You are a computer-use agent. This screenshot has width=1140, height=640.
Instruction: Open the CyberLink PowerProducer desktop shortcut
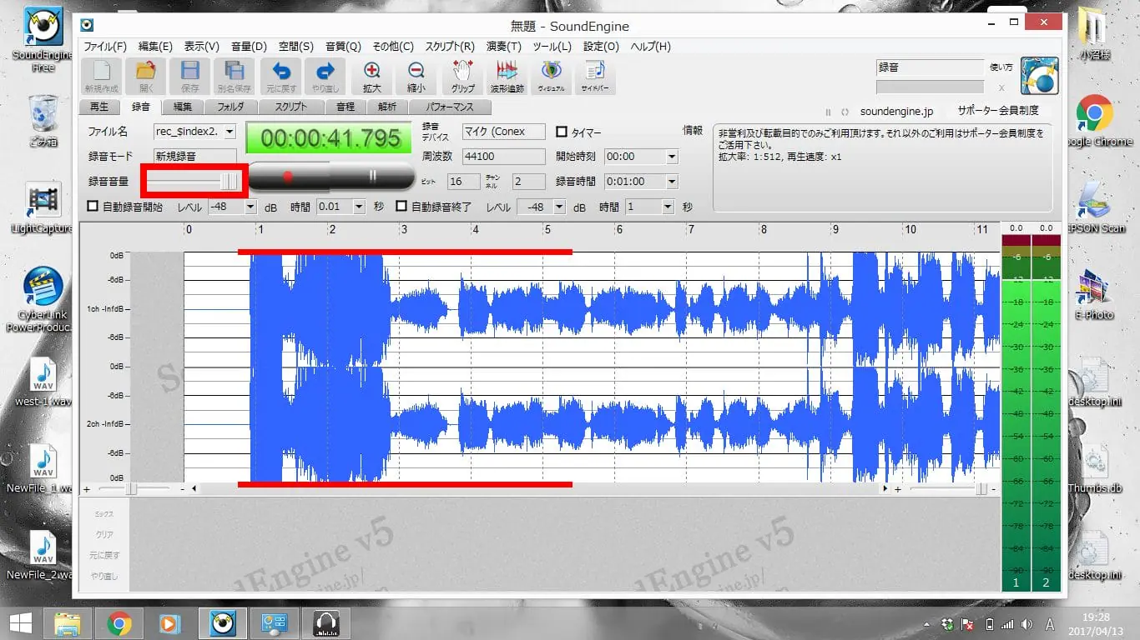(x=43, y=300)
